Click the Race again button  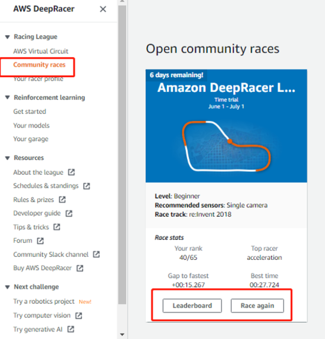257,306
